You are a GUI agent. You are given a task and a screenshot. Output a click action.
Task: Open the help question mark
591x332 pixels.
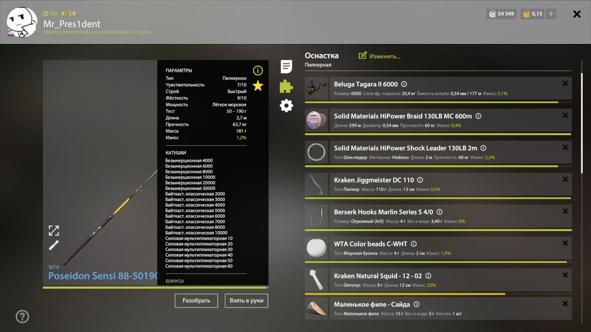tap(22, 316)
